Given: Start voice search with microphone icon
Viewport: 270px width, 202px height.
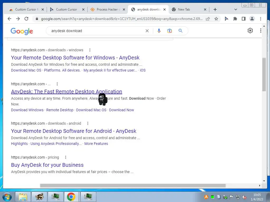Looking at the screenshot, I should point(159,31).
